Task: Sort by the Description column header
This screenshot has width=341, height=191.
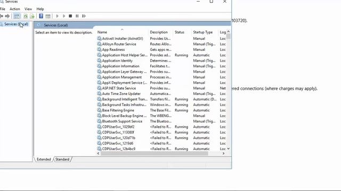Action: (x=160, y=32)
